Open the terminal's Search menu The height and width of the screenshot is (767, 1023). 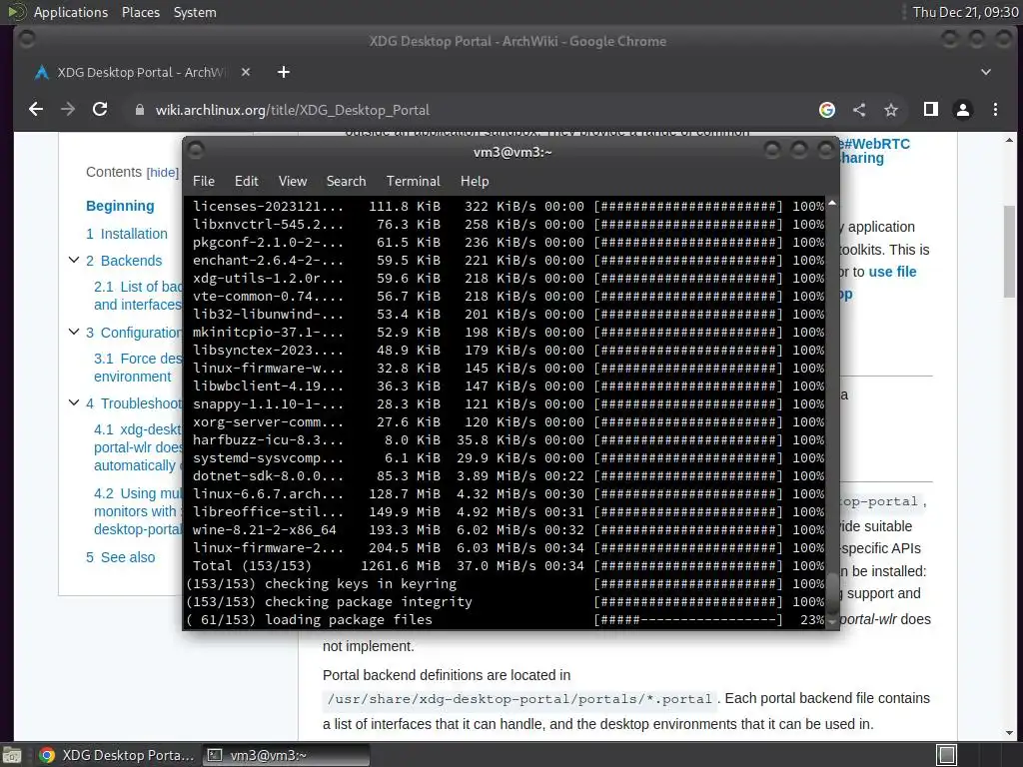point(346,182)
